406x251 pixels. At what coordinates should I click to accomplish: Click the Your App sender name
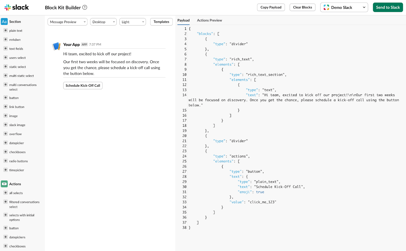[x=71, y=44]
